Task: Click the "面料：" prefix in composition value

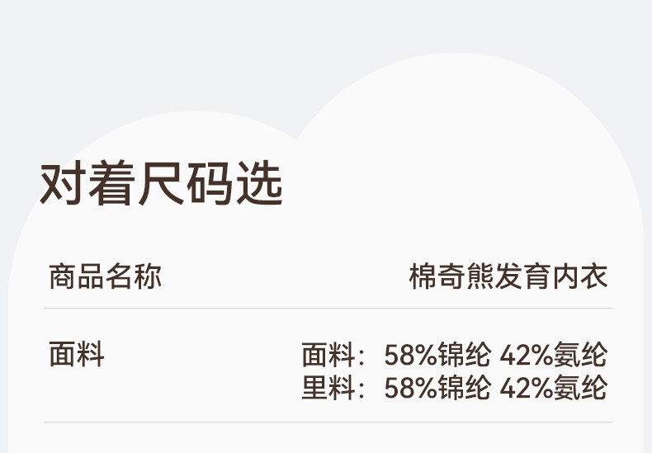Action: point(333,356)
